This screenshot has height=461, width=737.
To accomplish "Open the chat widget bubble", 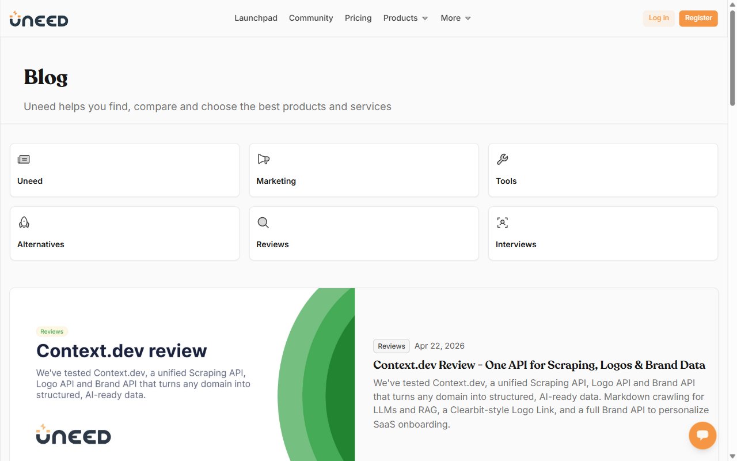I will click(702, 436).
